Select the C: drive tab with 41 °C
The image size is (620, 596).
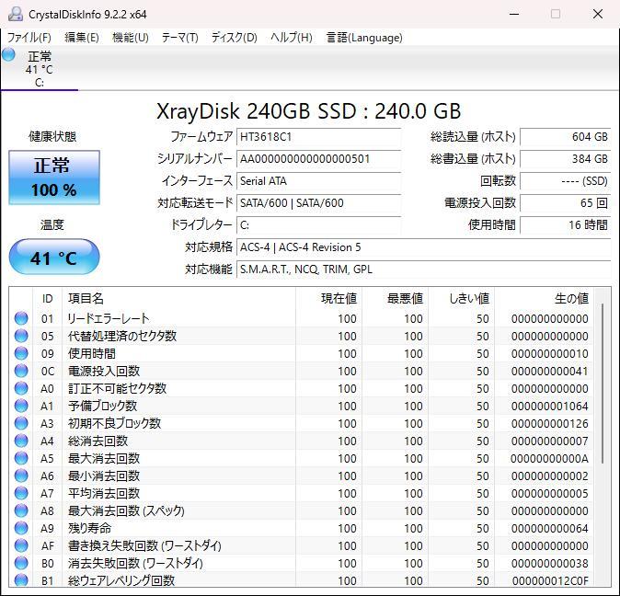click(40, 68)
